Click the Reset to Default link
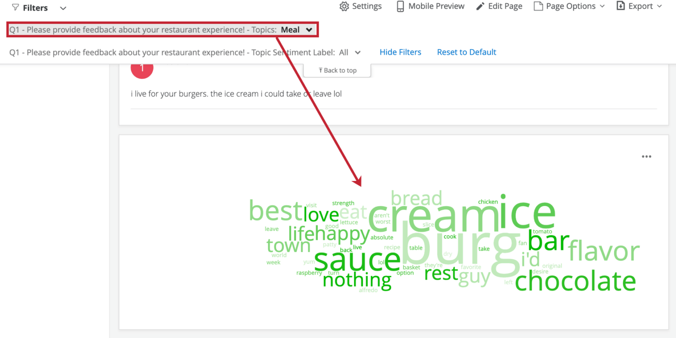Viewport: 676px width, 338px height. 467,52
